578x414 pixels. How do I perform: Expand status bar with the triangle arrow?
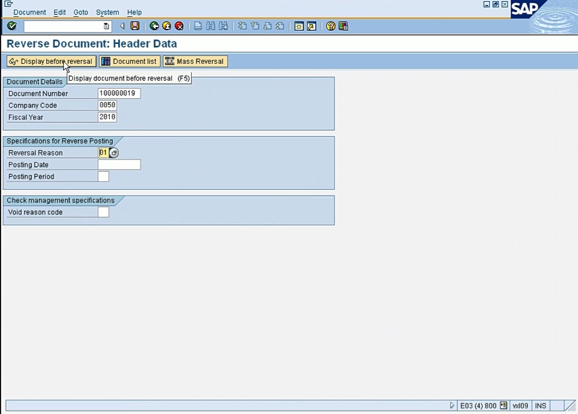(x=452, y=406)
